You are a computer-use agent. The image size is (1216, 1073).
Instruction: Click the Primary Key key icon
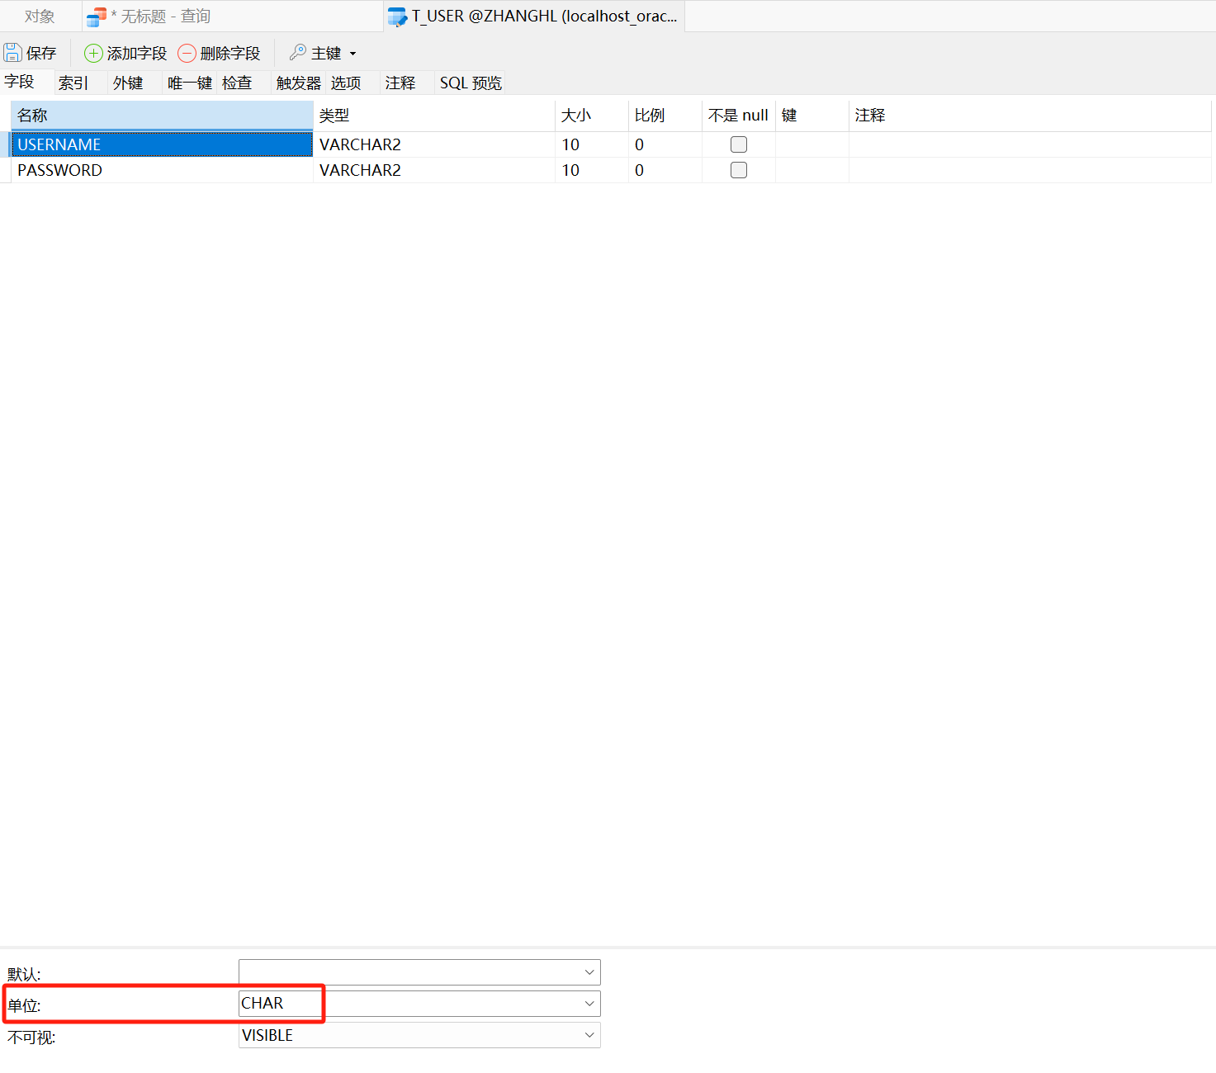[298, 53]
